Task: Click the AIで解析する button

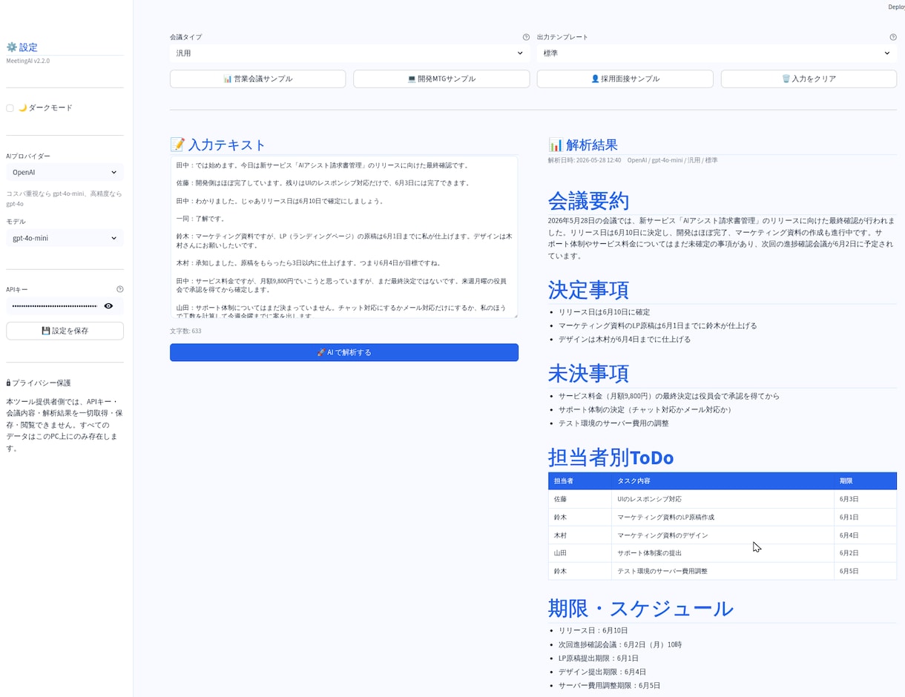Action: 344,352
